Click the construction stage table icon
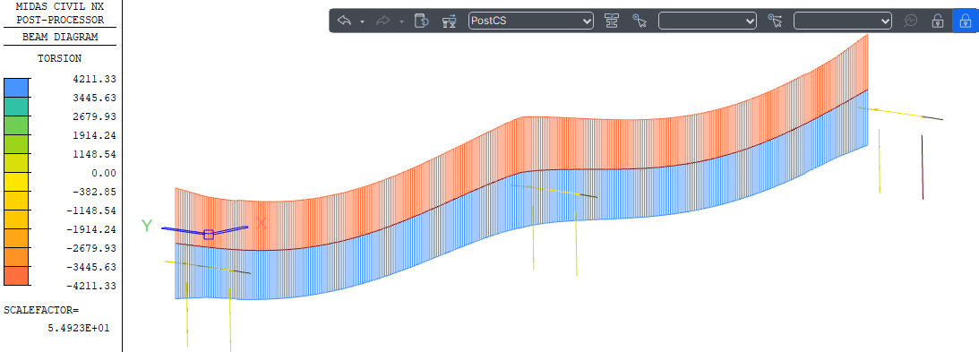This screenshot has width=979, height=352. 449,21
